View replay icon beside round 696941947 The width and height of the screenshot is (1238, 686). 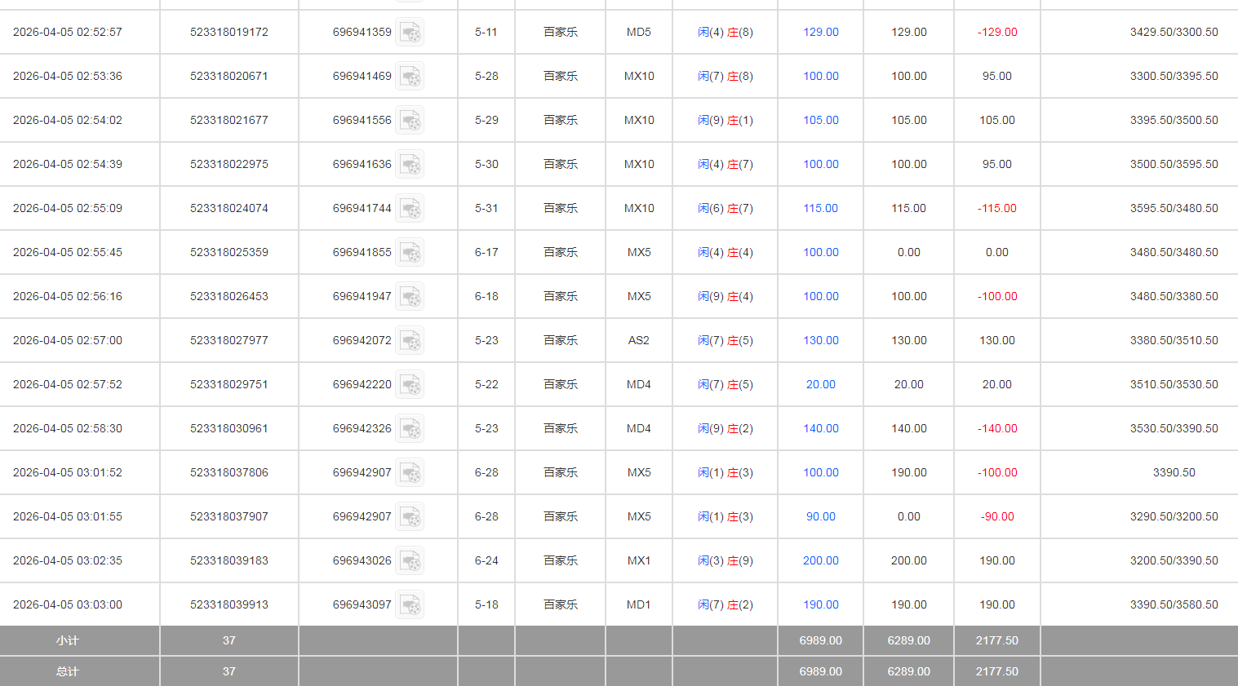pos(410,297)
